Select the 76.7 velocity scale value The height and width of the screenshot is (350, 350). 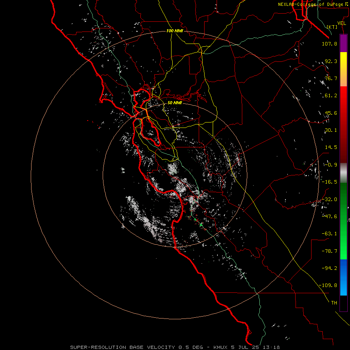[x=331, y=78]
